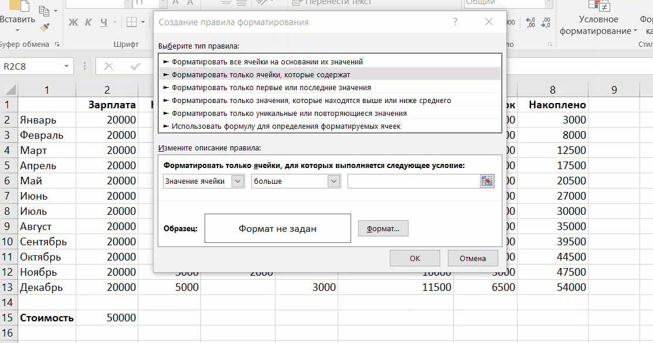Click the Decrease Decimal icon
653x343 pixels.
pos(546,22)
